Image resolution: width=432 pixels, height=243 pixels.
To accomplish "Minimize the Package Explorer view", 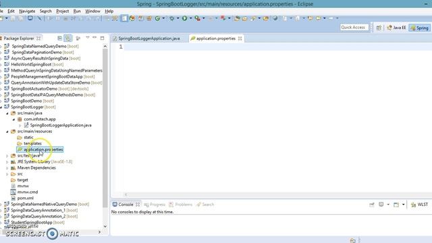I will pyautogui.click(x=94, y=38).
